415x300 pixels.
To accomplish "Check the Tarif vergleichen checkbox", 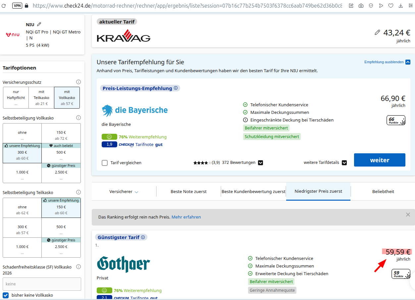I will (x=105, y=163).
